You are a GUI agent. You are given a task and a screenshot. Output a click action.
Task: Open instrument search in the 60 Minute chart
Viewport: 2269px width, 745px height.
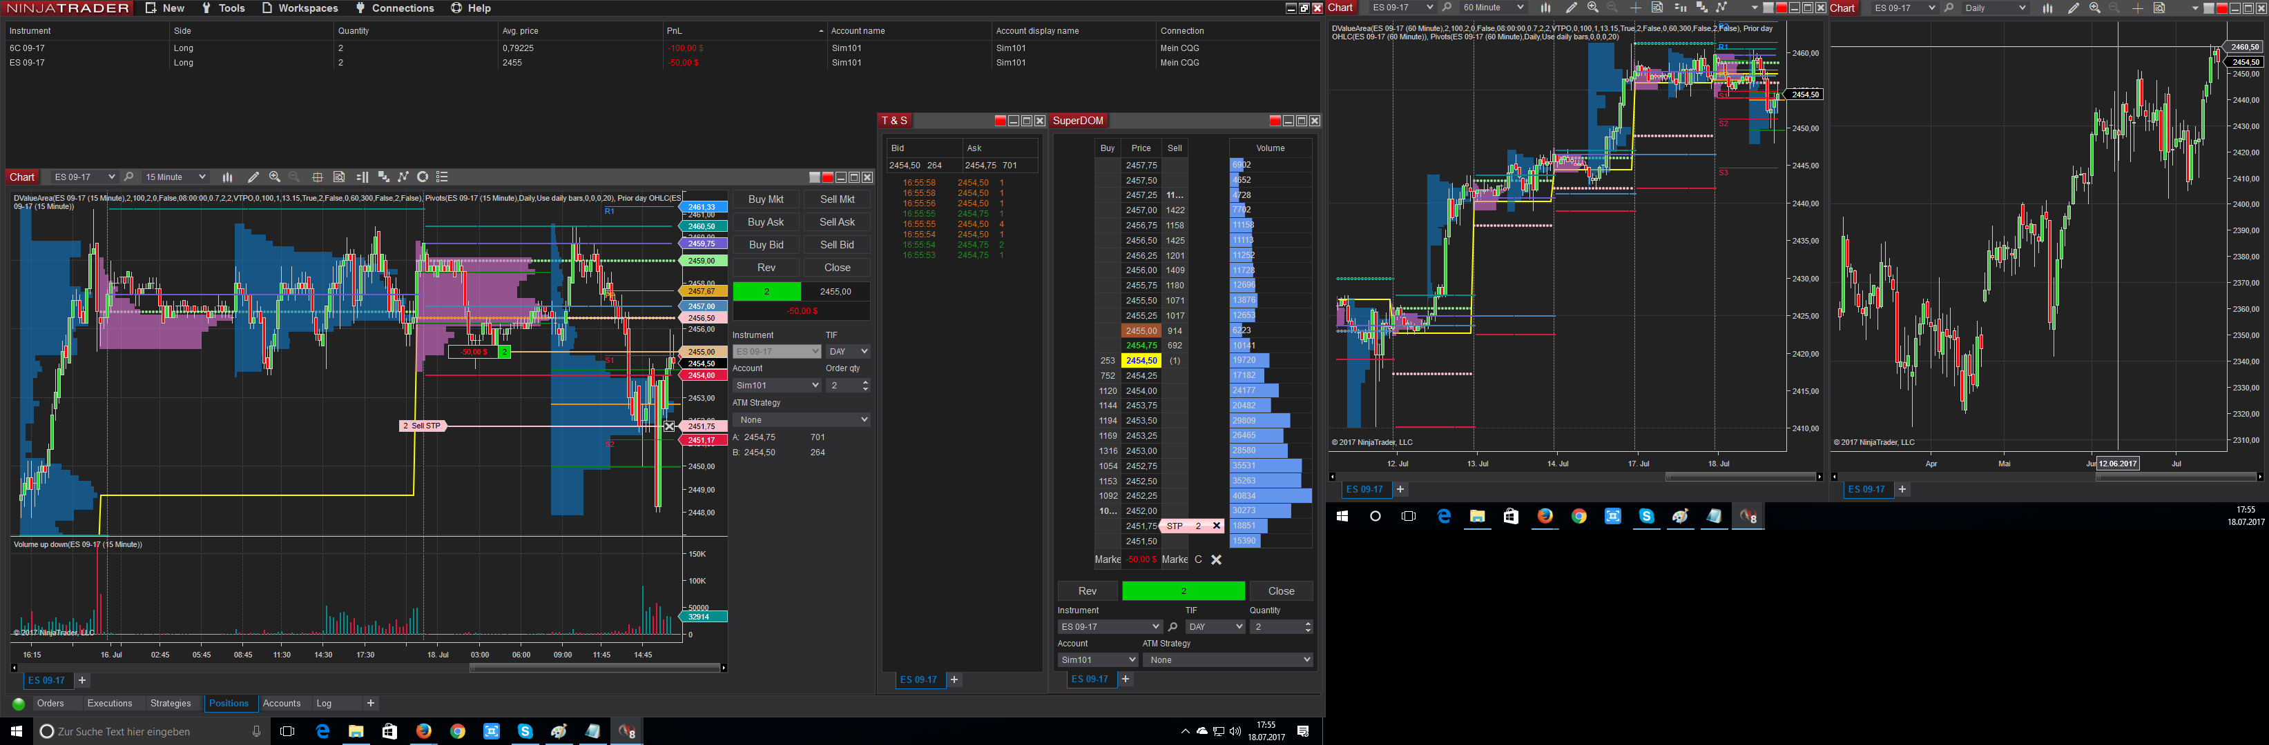point(1447,8)
